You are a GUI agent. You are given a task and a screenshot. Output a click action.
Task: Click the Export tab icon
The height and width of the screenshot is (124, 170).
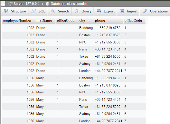click(x=99, y=11)
